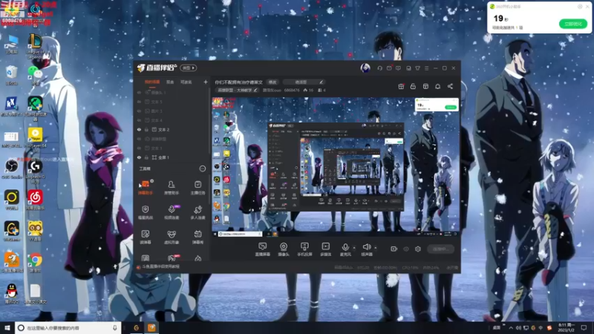Switch to the active orange scene tab

152,82
